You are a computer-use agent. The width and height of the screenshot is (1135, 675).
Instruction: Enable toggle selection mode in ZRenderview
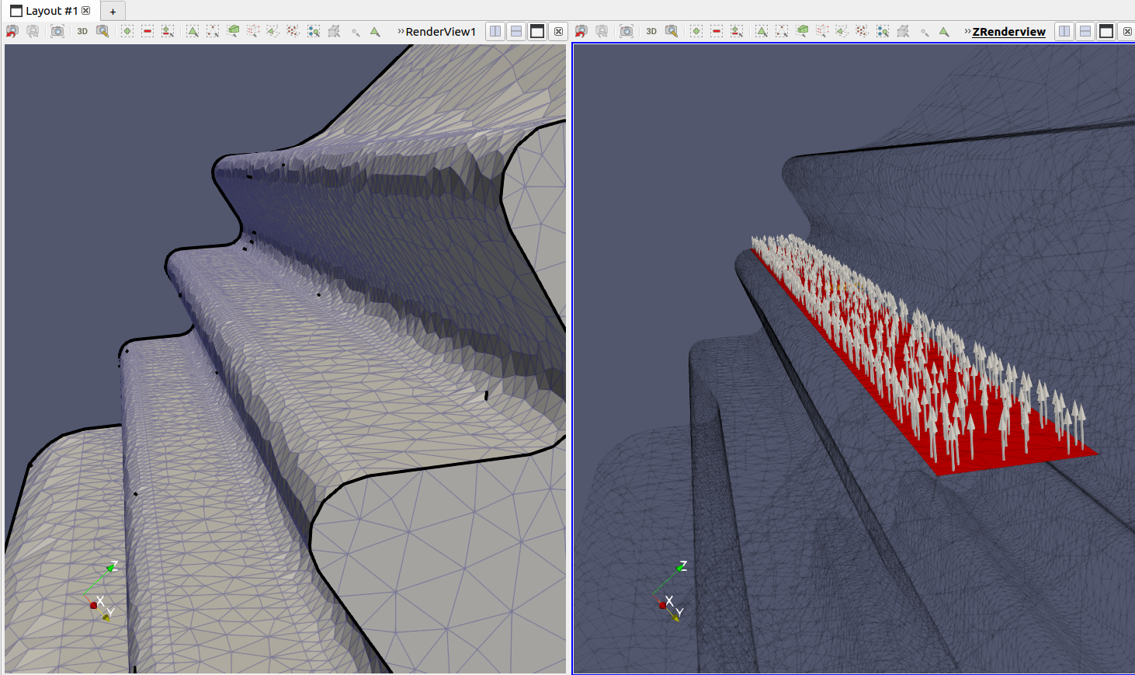tap(737, 31)
